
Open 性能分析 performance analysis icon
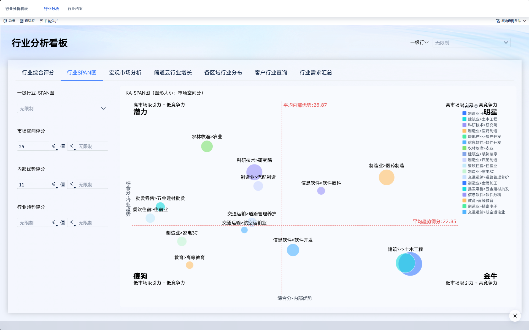coord(41,21)
